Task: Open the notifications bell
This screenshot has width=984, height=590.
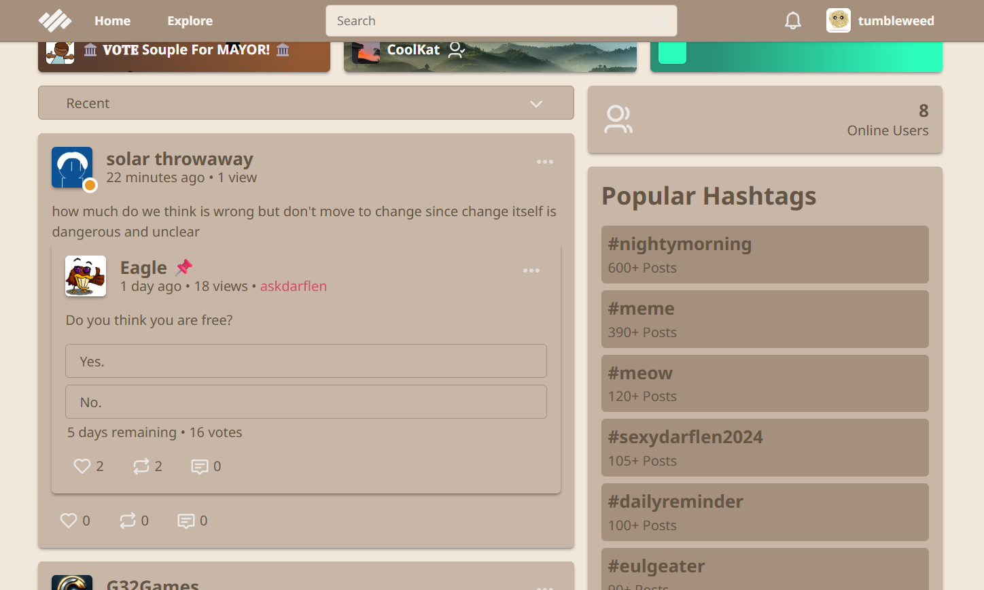Action: tap(792, 21)
